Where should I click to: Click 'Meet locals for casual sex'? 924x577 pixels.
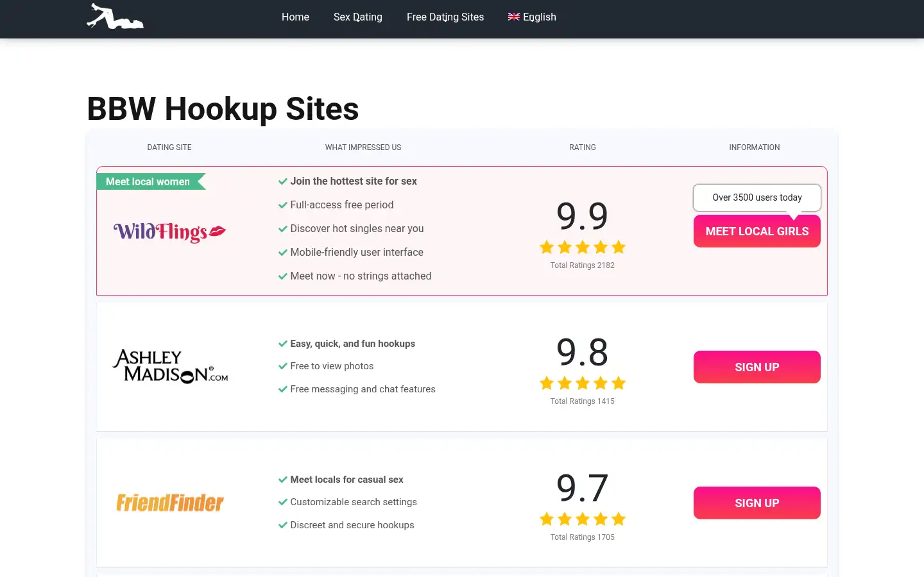pyautogui.click(x=346, y=480)
